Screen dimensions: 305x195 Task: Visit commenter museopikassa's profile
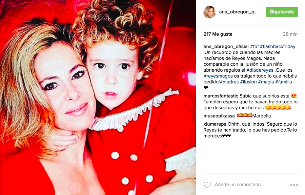pyautogui.click(x=219, y=116)
